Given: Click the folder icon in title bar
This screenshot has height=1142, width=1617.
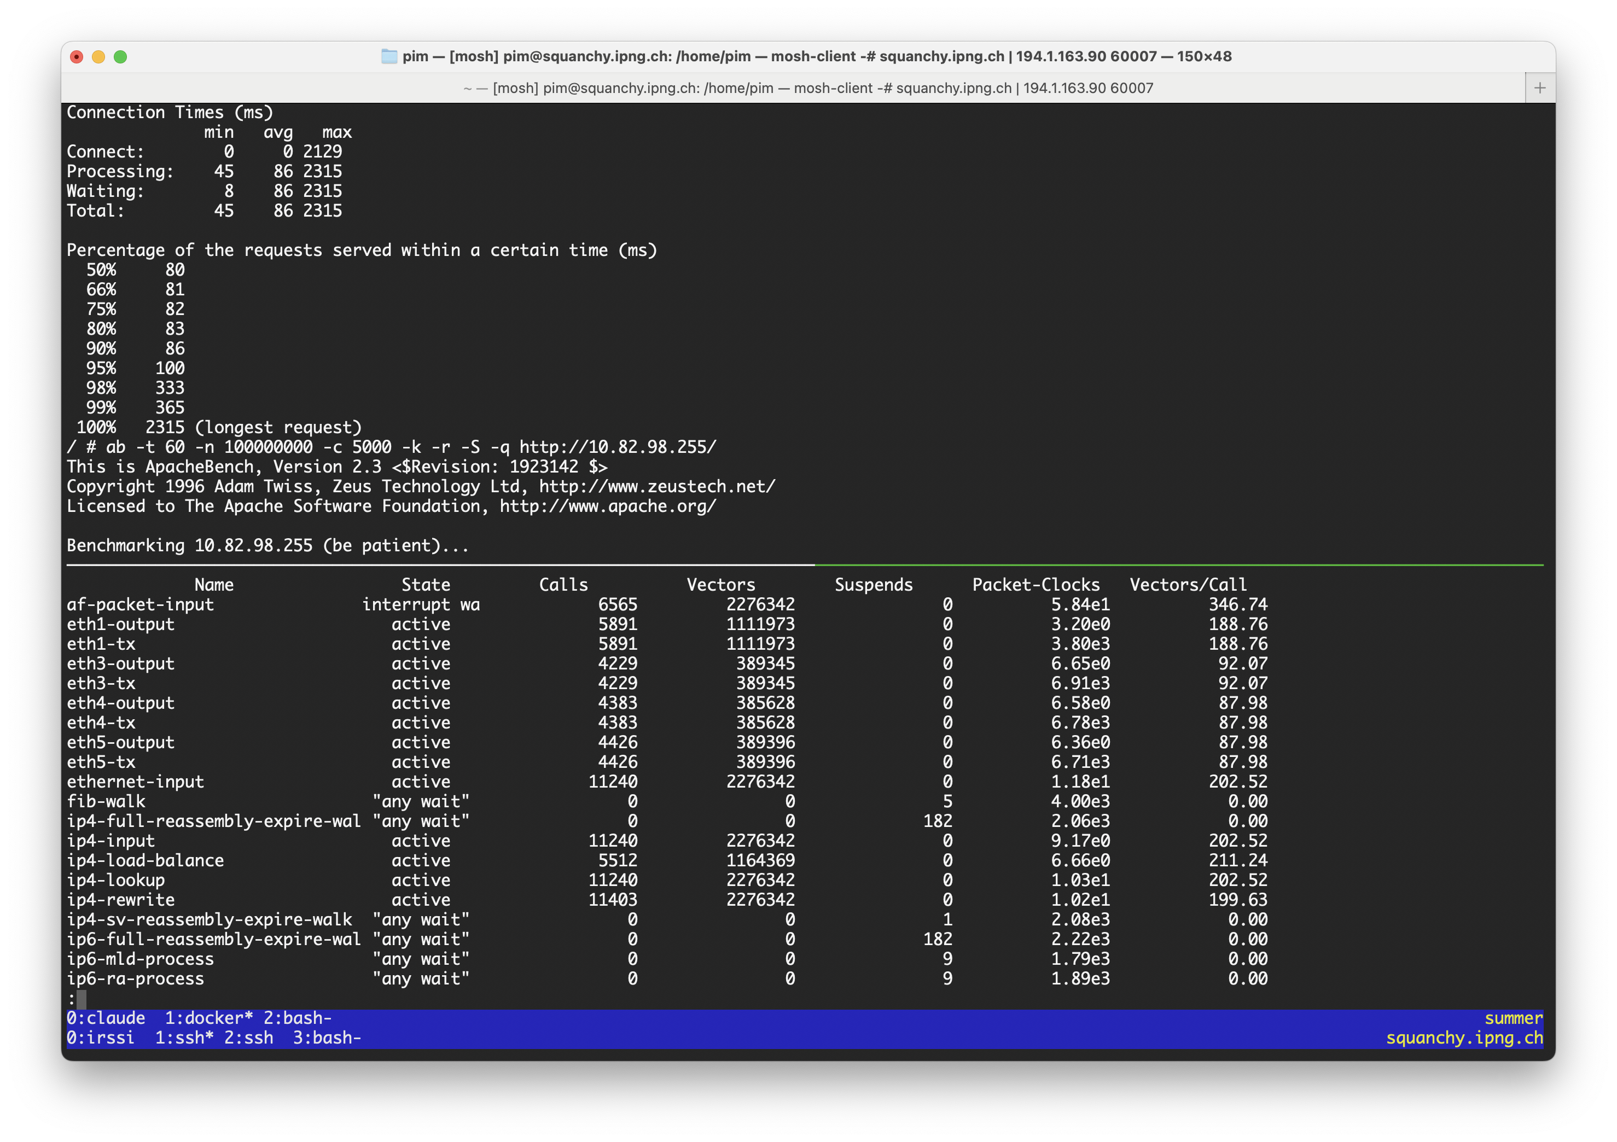Looking at the screenshot, I should (x=389, y=56).
